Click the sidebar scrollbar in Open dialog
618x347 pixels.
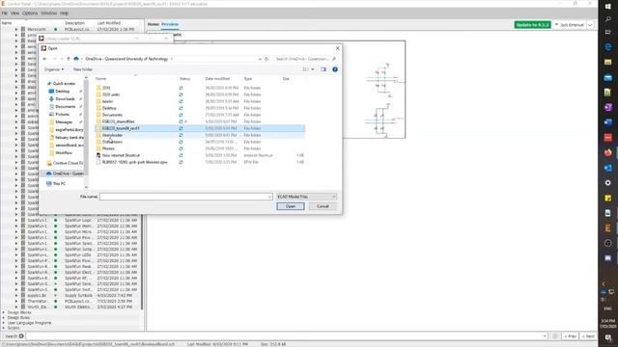tap(86, 126)
